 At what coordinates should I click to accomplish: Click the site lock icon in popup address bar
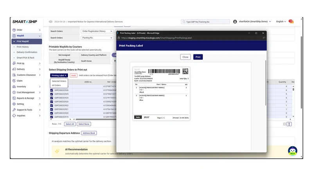tap(119, 38)
